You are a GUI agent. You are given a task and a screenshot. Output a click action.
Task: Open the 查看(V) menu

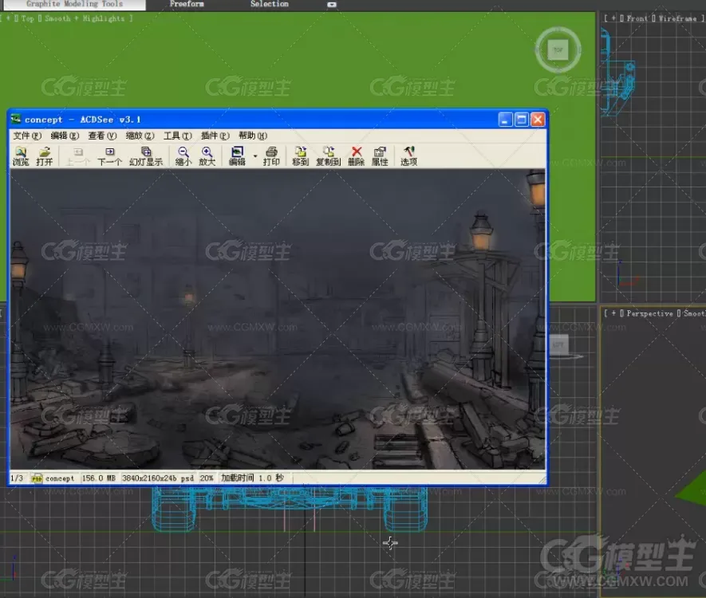click(102, 136)
